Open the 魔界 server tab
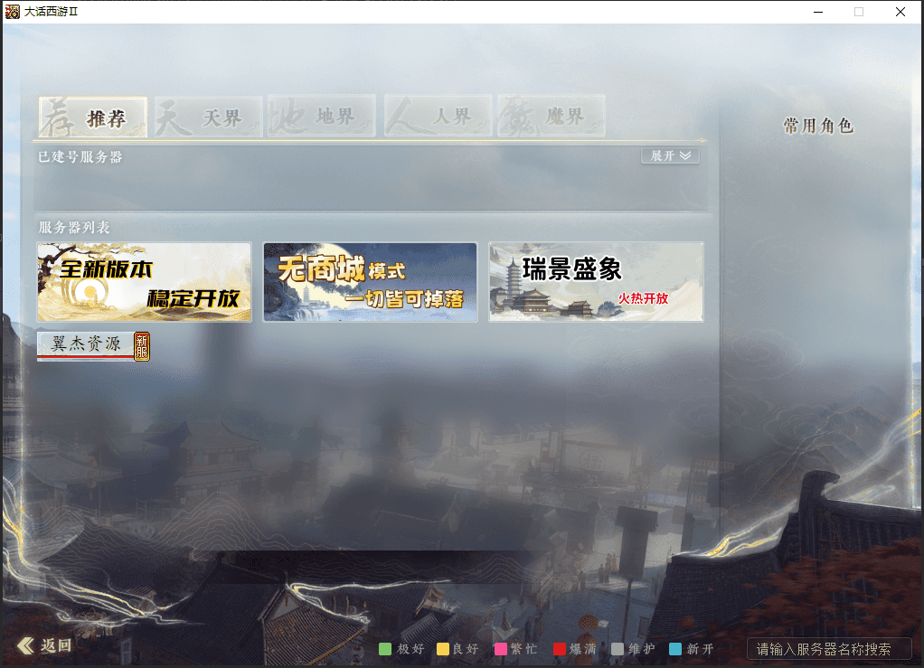 click(x=551, y=118)
